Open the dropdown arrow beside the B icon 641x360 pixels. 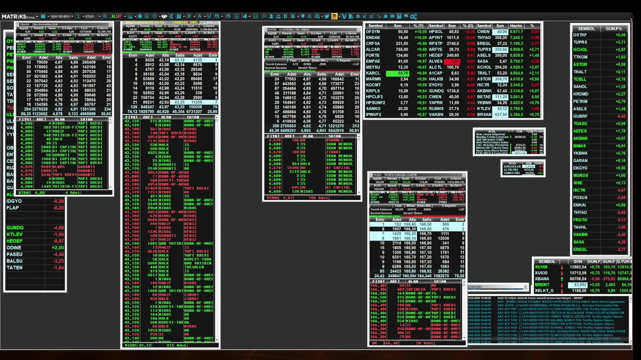click(194, 16)
